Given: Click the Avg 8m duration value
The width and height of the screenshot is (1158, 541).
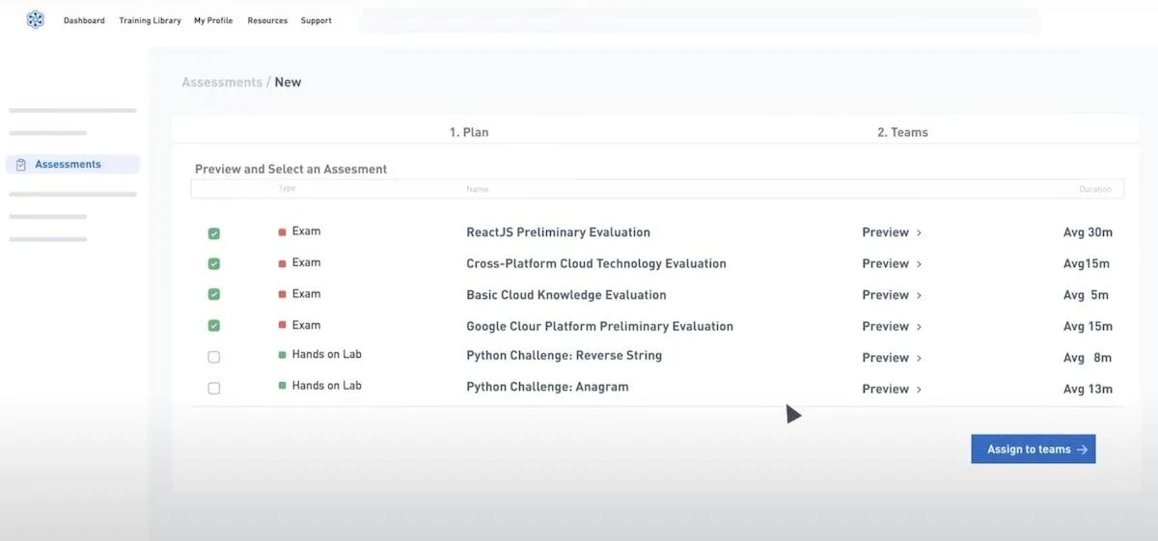Looking at the screenshot, I should (1088, 358).
